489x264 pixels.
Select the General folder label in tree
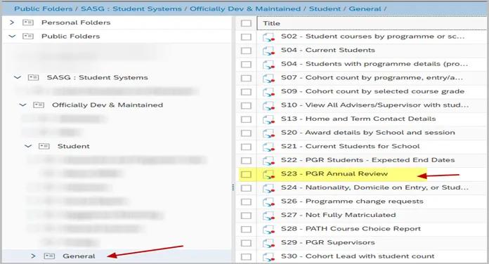[x=79, y=256]
